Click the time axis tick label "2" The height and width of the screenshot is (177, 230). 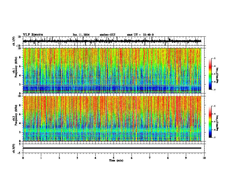pyautogui.click(x=59, y=158)
